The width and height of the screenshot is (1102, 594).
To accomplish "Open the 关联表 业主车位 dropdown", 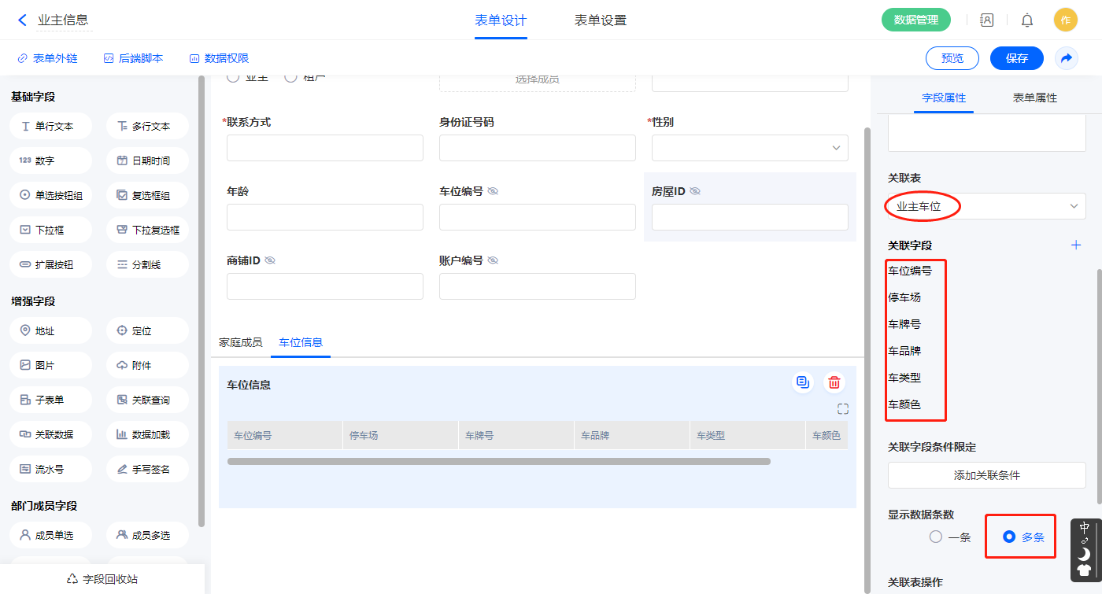I will coord(986,206).
